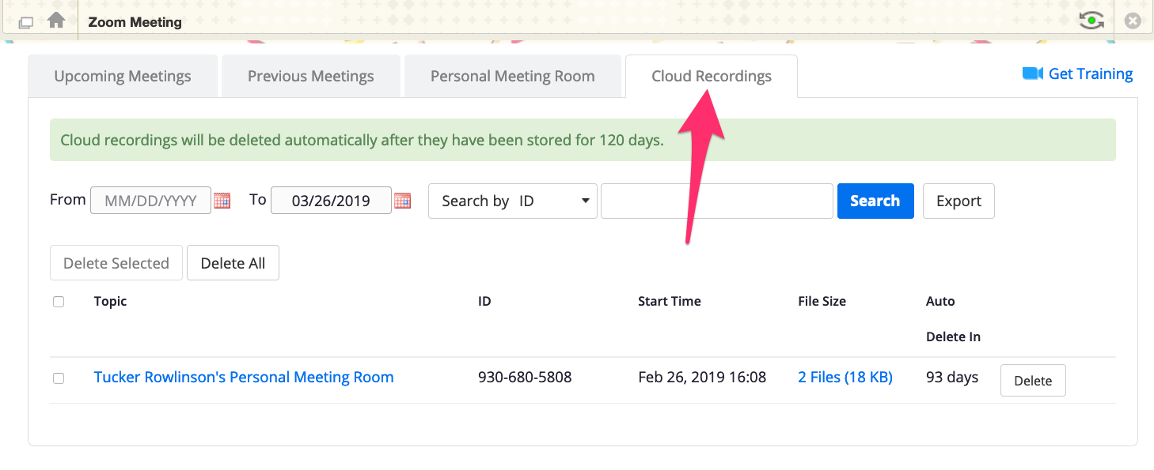Open the Previous Meetings tab
Viewport: 1154px width, 470px height.
tap(310, 77)
